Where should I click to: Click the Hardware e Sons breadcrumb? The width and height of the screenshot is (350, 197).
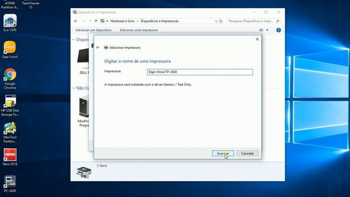(122, 21)
